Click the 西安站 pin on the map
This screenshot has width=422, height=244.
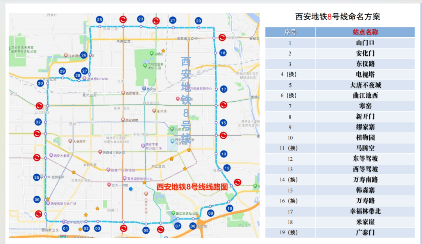pyautogui.click(x=144, y=88)
